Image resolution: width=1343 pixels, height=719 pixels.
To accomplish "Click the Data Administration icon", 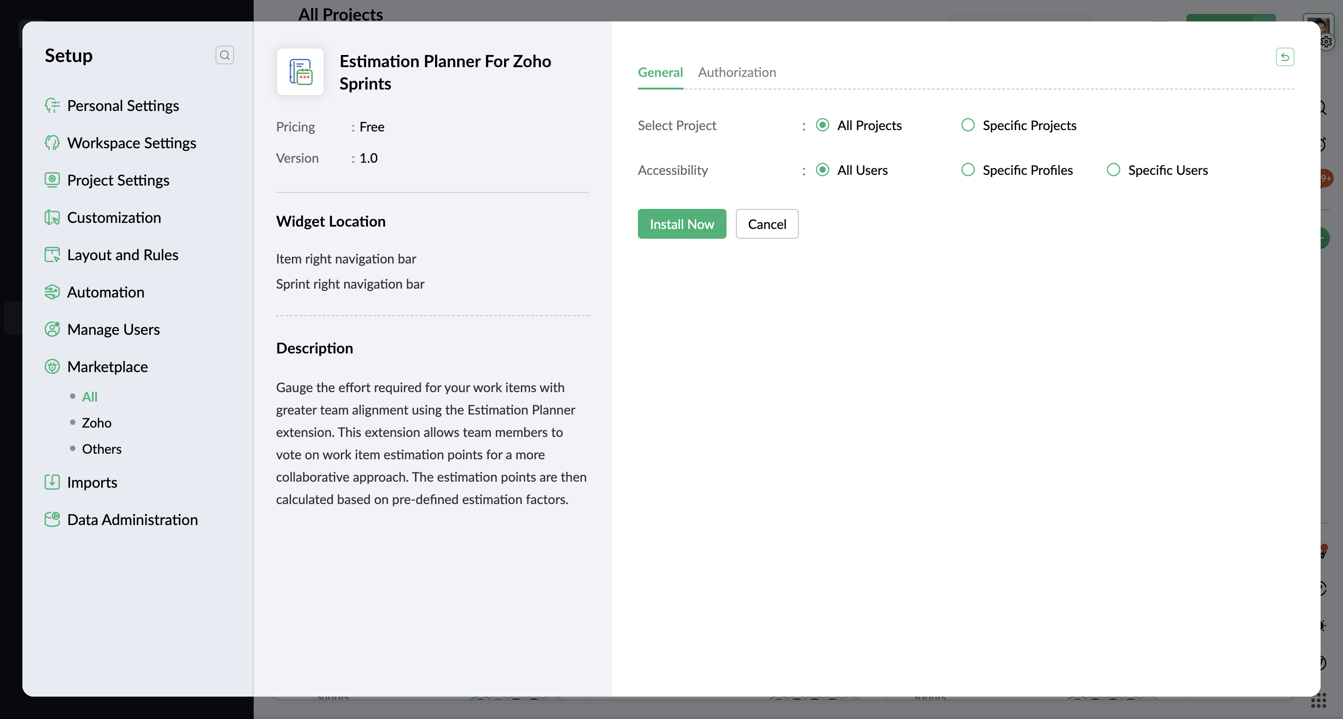I will 52,519.
